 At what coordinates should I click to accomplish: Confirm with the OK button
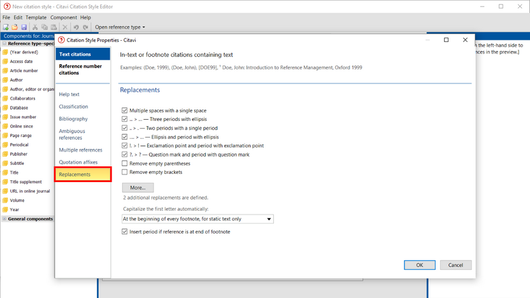pos(419,265)
